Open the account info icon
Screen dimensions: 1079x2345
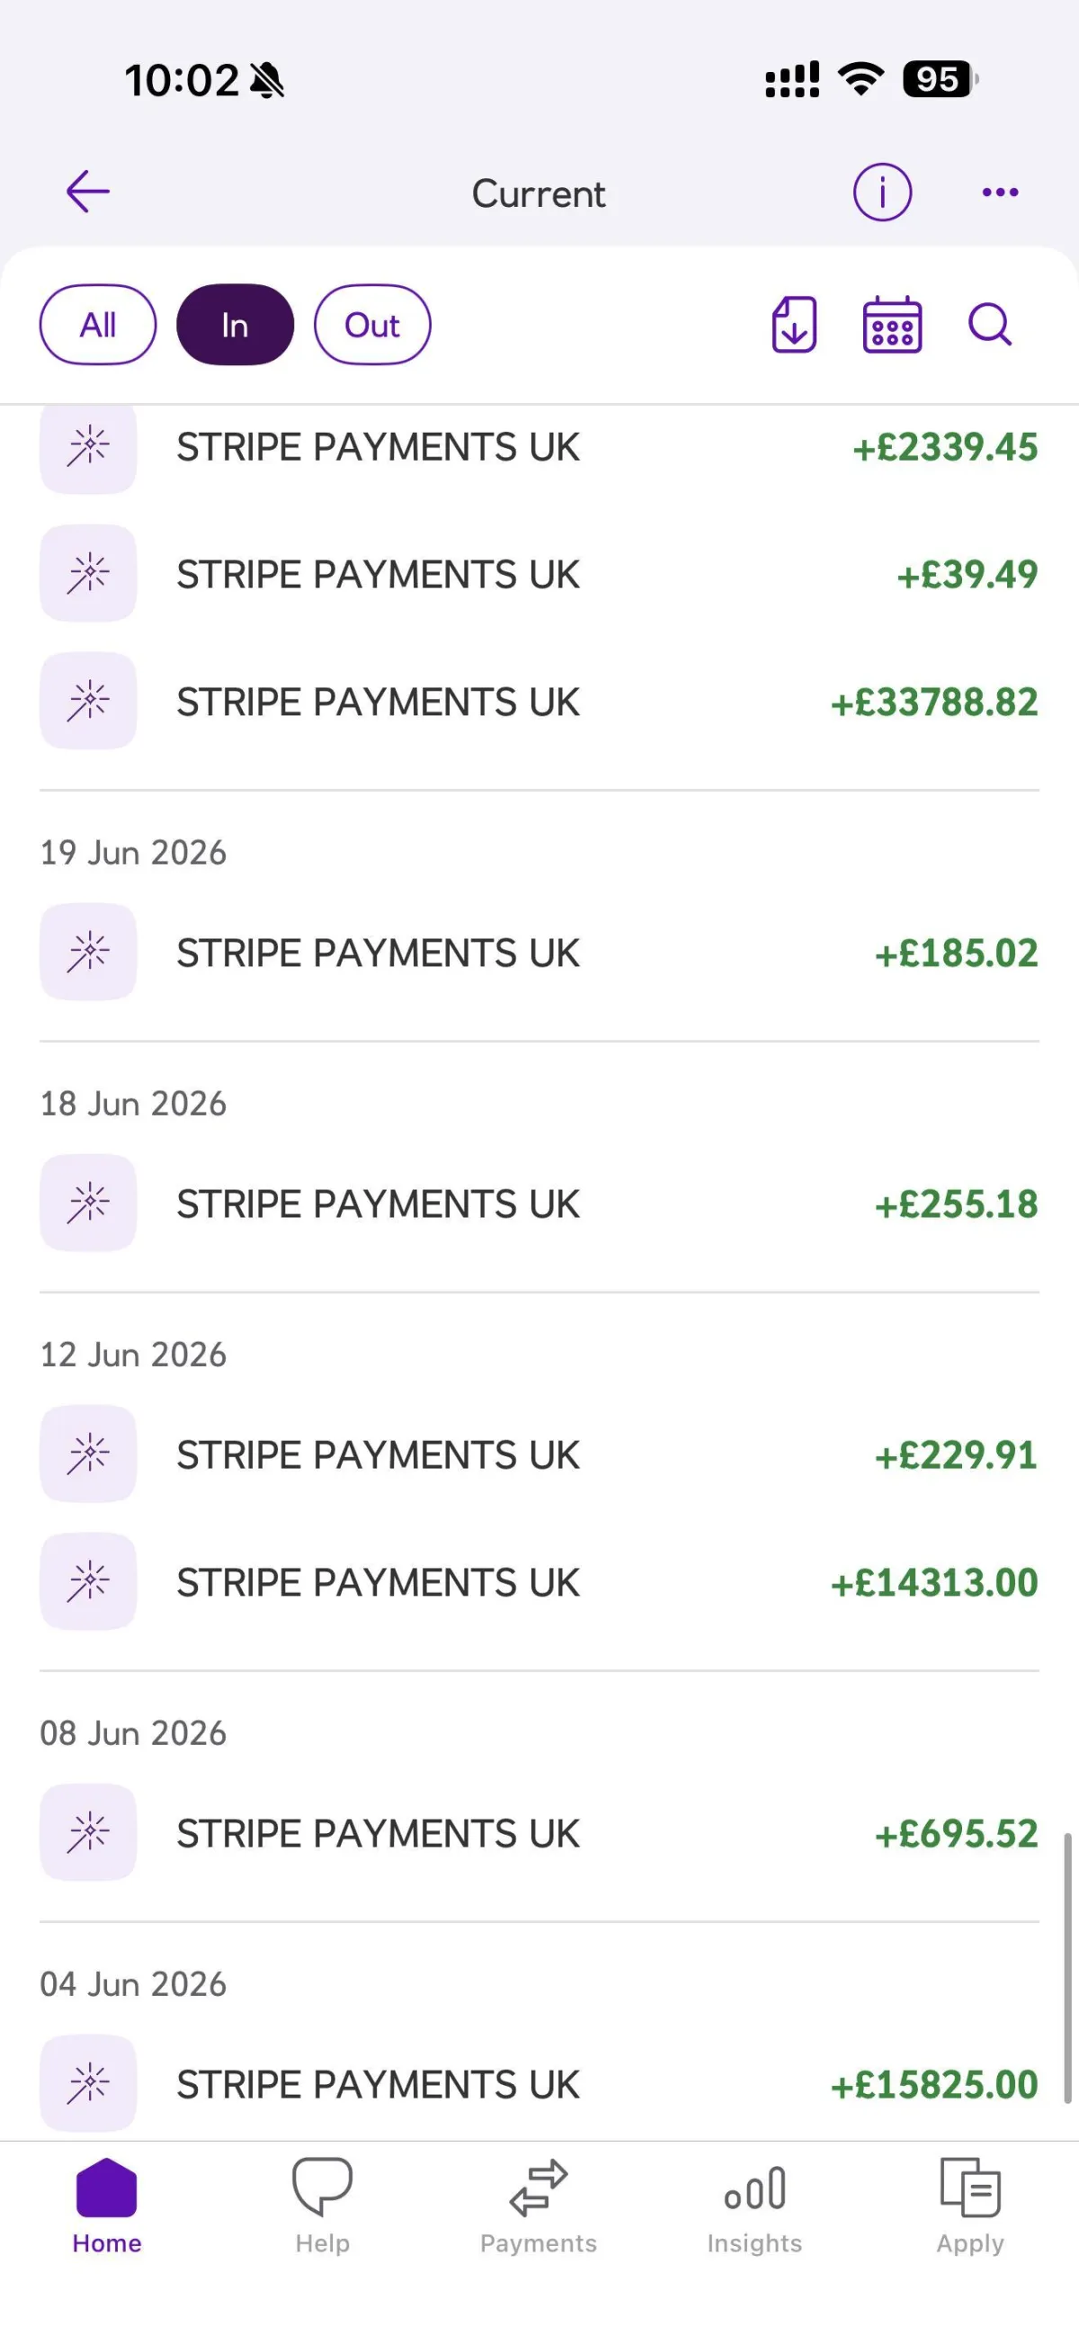click(x=881, y=192)
